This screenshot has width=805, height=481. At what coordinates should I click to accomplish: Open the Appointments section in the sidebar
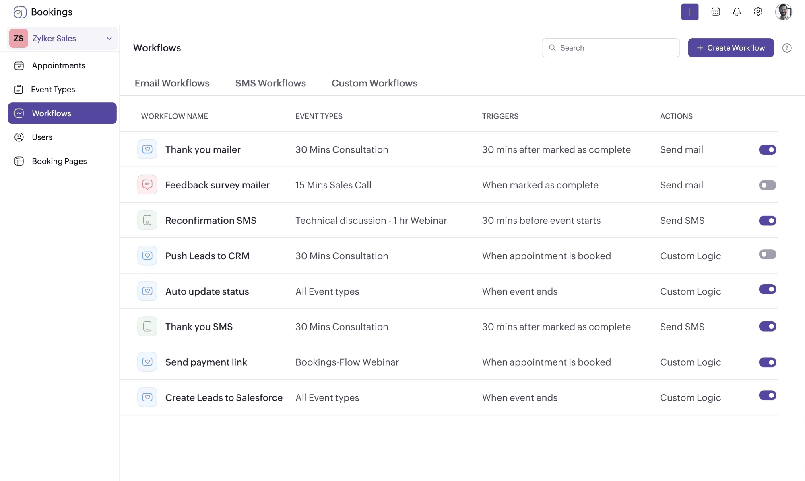coord(58,65)
